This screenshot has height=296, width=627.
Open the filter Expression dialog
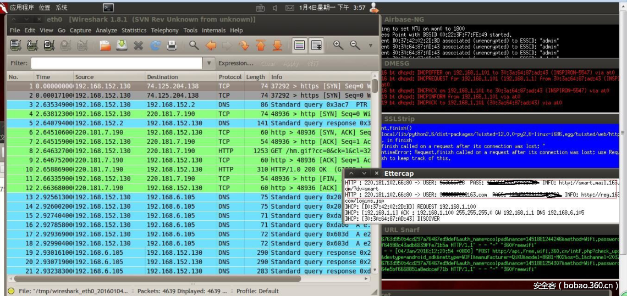[236, 63]
